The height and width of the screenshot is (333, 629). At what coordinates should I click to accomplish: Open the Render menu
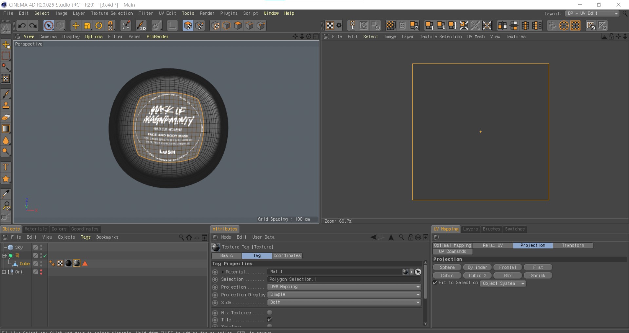(207, 13)
